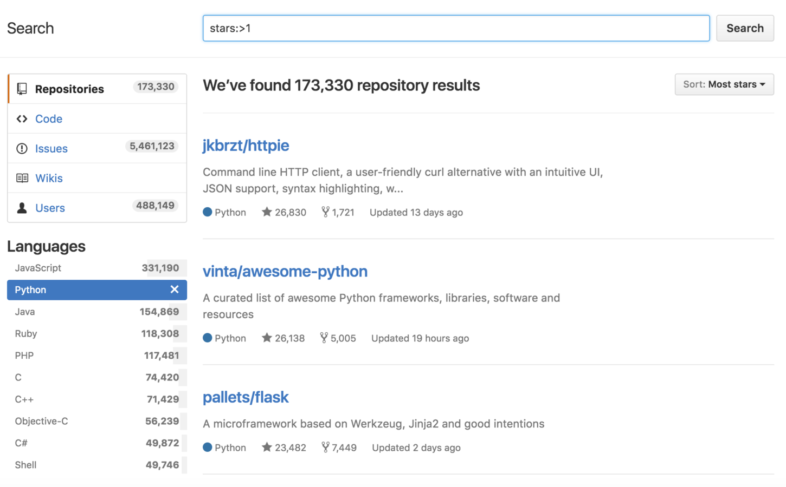Click the 'Updated 13 days ago' text
Screen dimensions: 786x487
(416, 212)
